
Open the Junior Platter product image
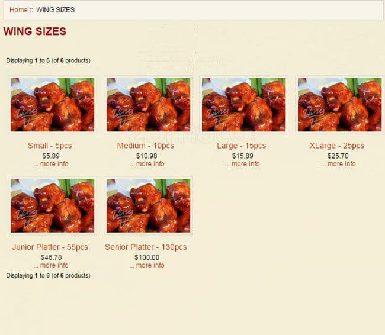52,205
